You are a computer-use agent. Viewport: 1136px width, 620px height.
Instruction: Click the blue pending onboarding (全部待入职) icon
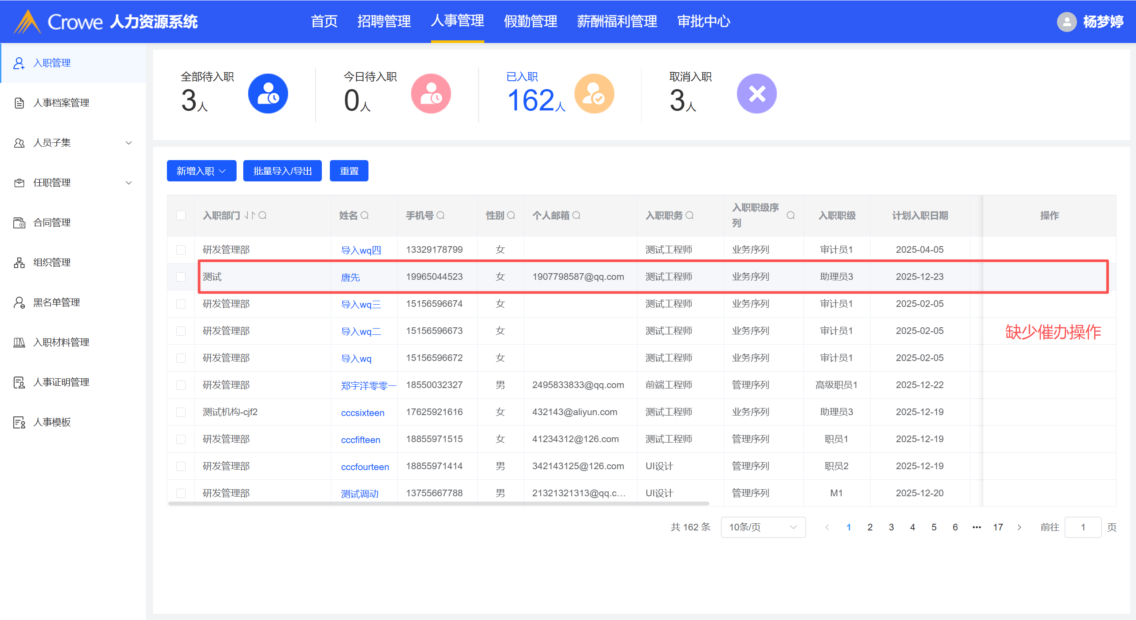pos(268,94)
